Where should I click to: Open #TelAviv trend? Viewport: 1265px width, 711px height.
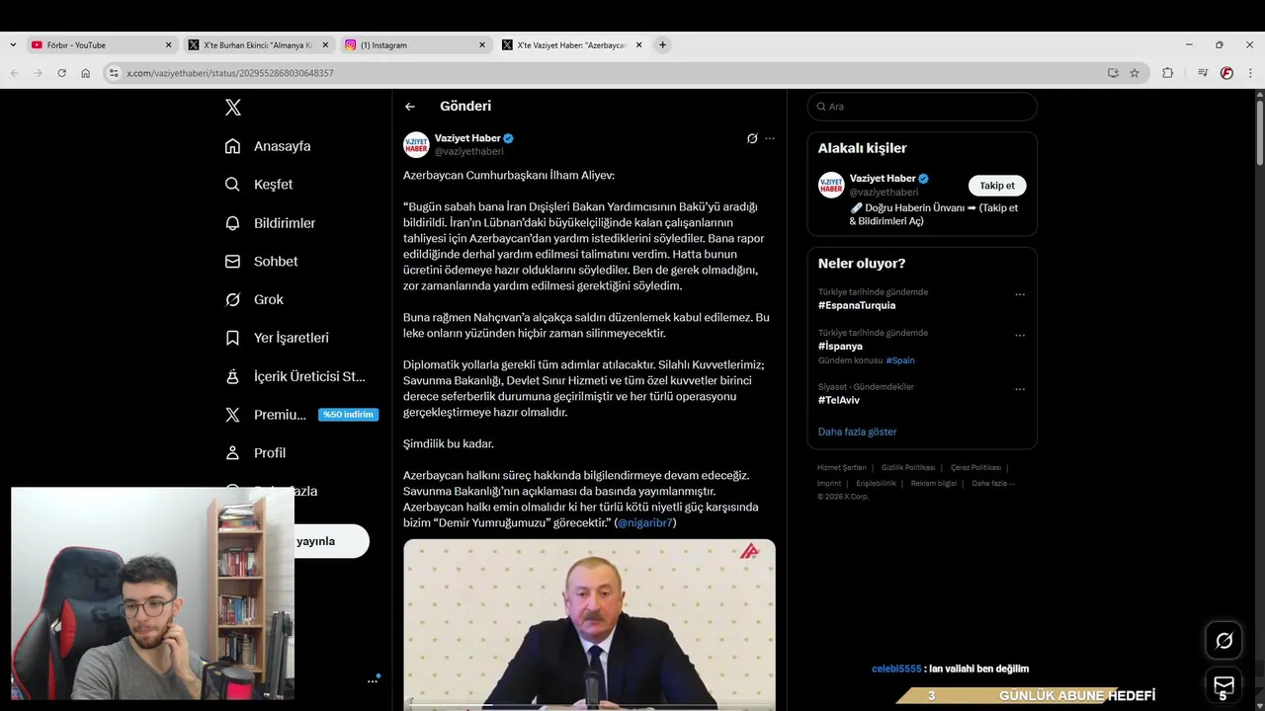tap(839, 400)
